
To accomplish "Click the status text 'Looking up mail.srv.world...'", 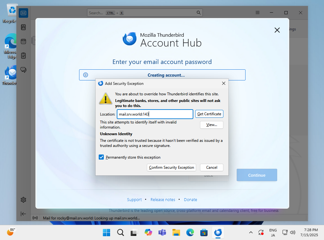I will point(117,218).
